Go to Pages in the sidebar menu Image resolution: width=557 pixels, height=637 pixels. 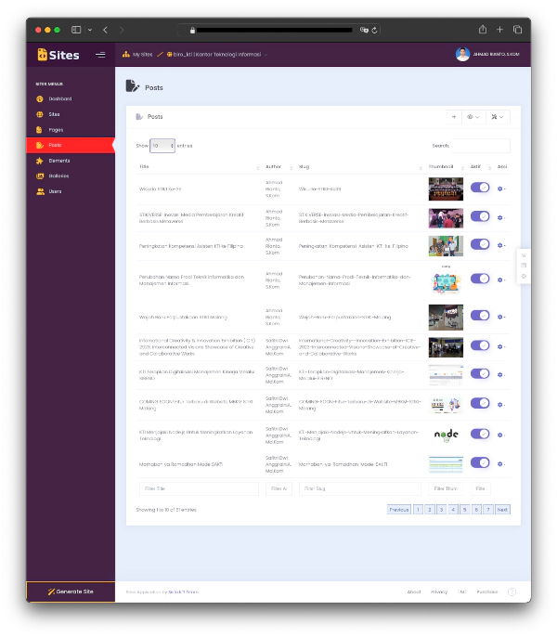[56, 130]
